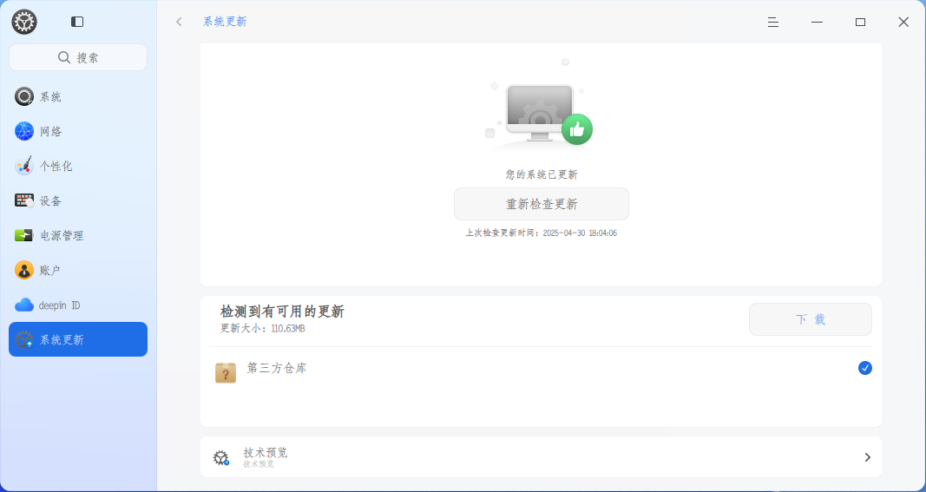Click the 第三方仓库 row label
Image resolution: width=926 pixels, height=492 pixels.
[x=276, y=368]
